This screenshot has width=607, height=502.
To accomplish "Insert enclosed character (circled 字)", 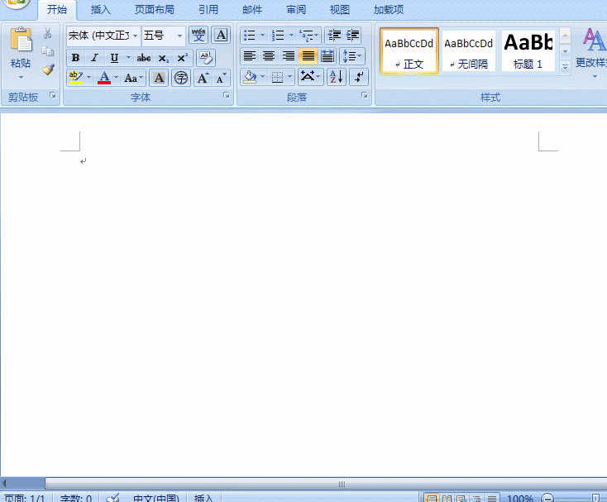I will pos(181,78).
